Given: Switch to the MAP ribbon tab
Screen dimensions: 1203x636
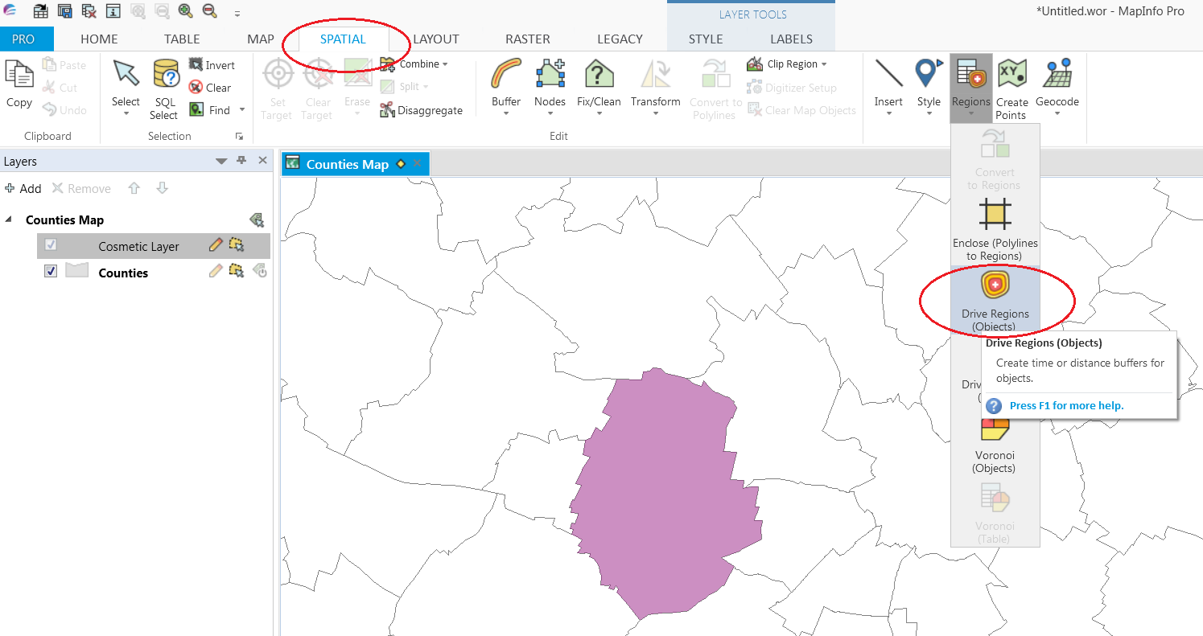Looking at the screenshot, I should tap(261, 39).
